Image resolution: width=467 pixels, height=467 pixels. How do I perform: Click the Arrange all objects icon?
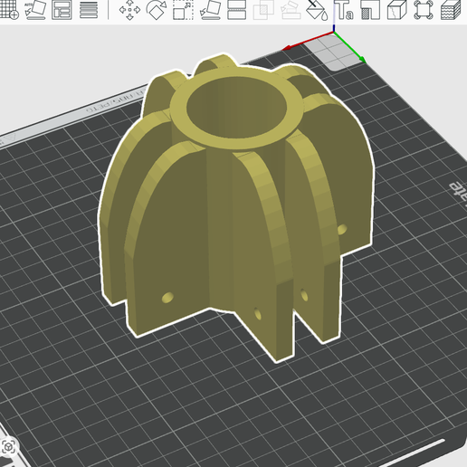(x=62, y=10)
